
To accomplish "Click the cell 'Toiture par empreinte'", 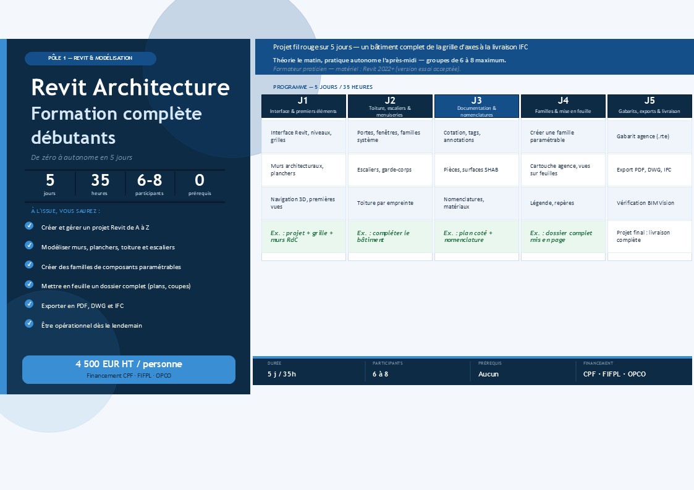I will tap(390, 203).
